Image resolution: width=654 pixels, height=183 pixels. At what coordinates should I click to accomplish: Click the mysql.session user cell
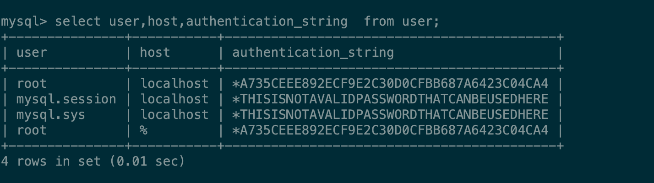tap(66, 99)
